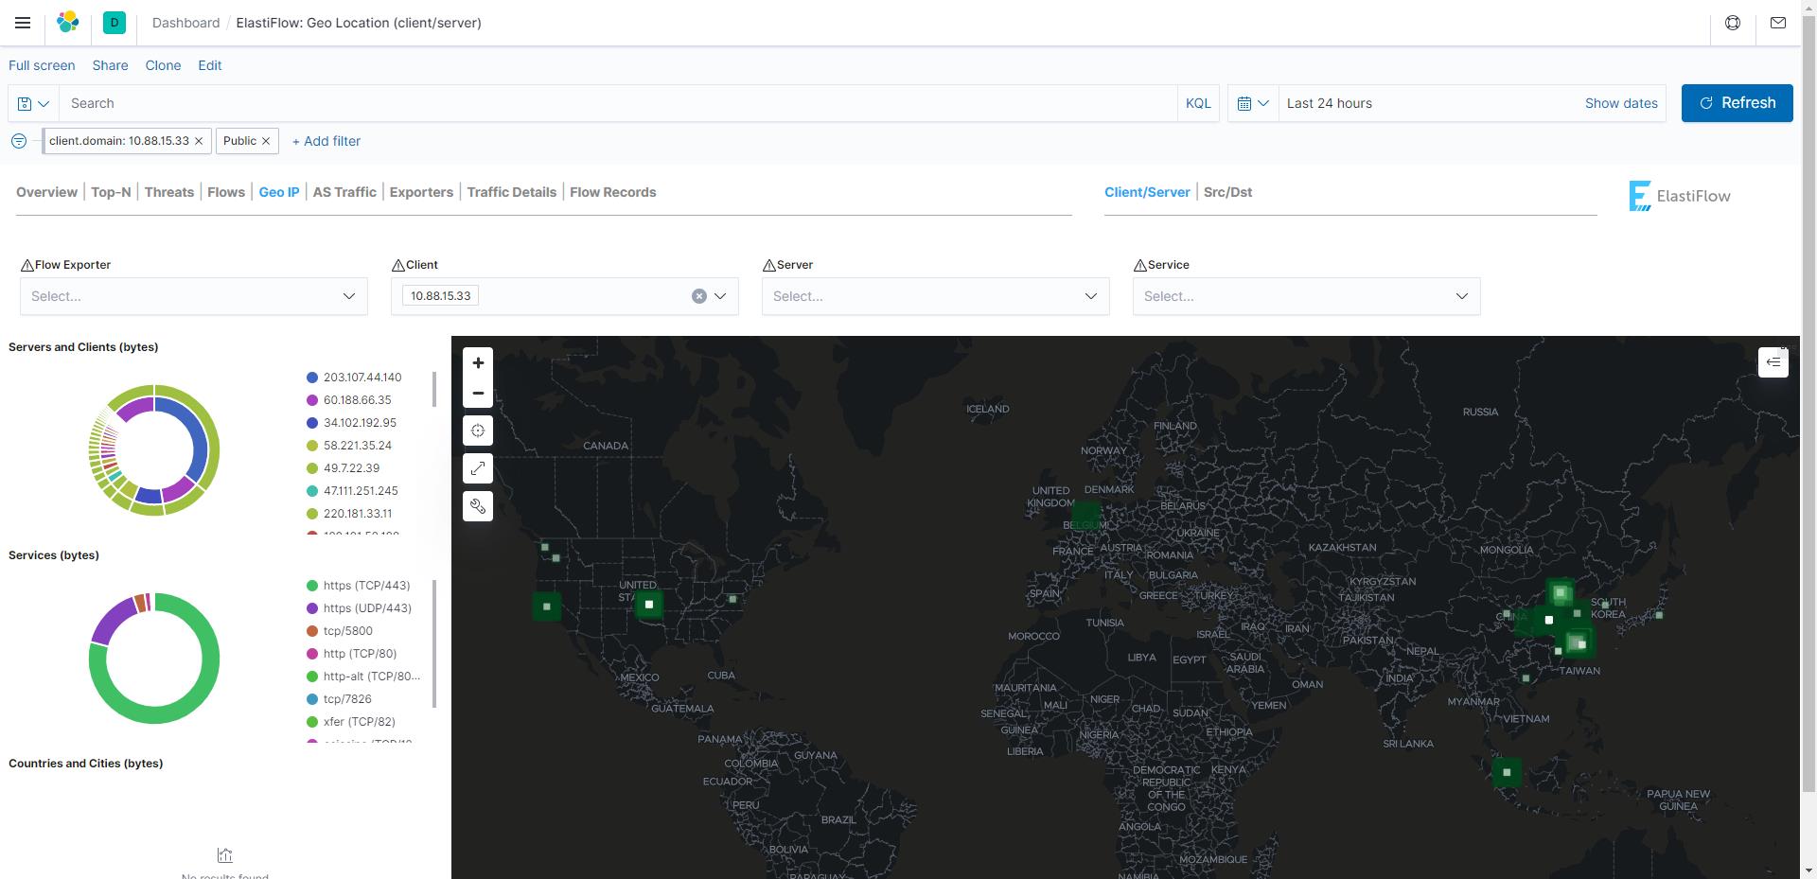The image size is (1817, 879).
Task: Open the AS Traffic tab
Action: 344,192
